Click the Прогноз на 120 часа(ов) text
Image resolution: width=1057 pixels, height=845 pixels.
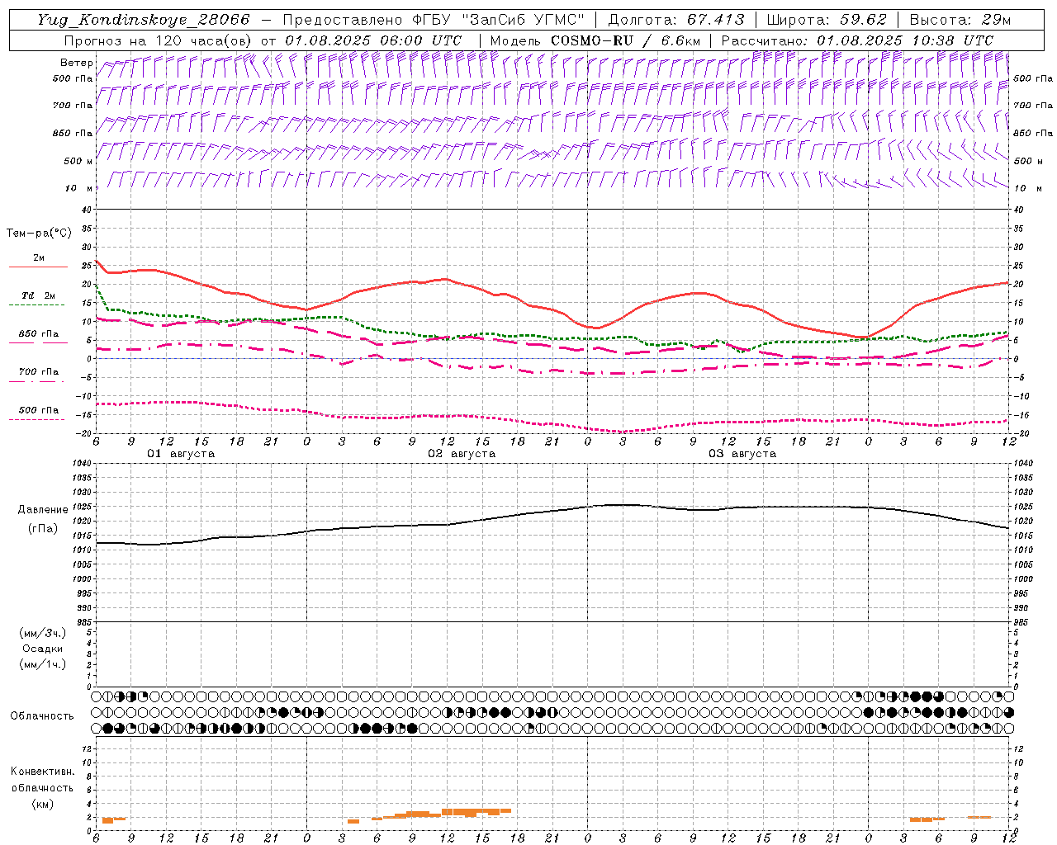[x=159, y=40]
